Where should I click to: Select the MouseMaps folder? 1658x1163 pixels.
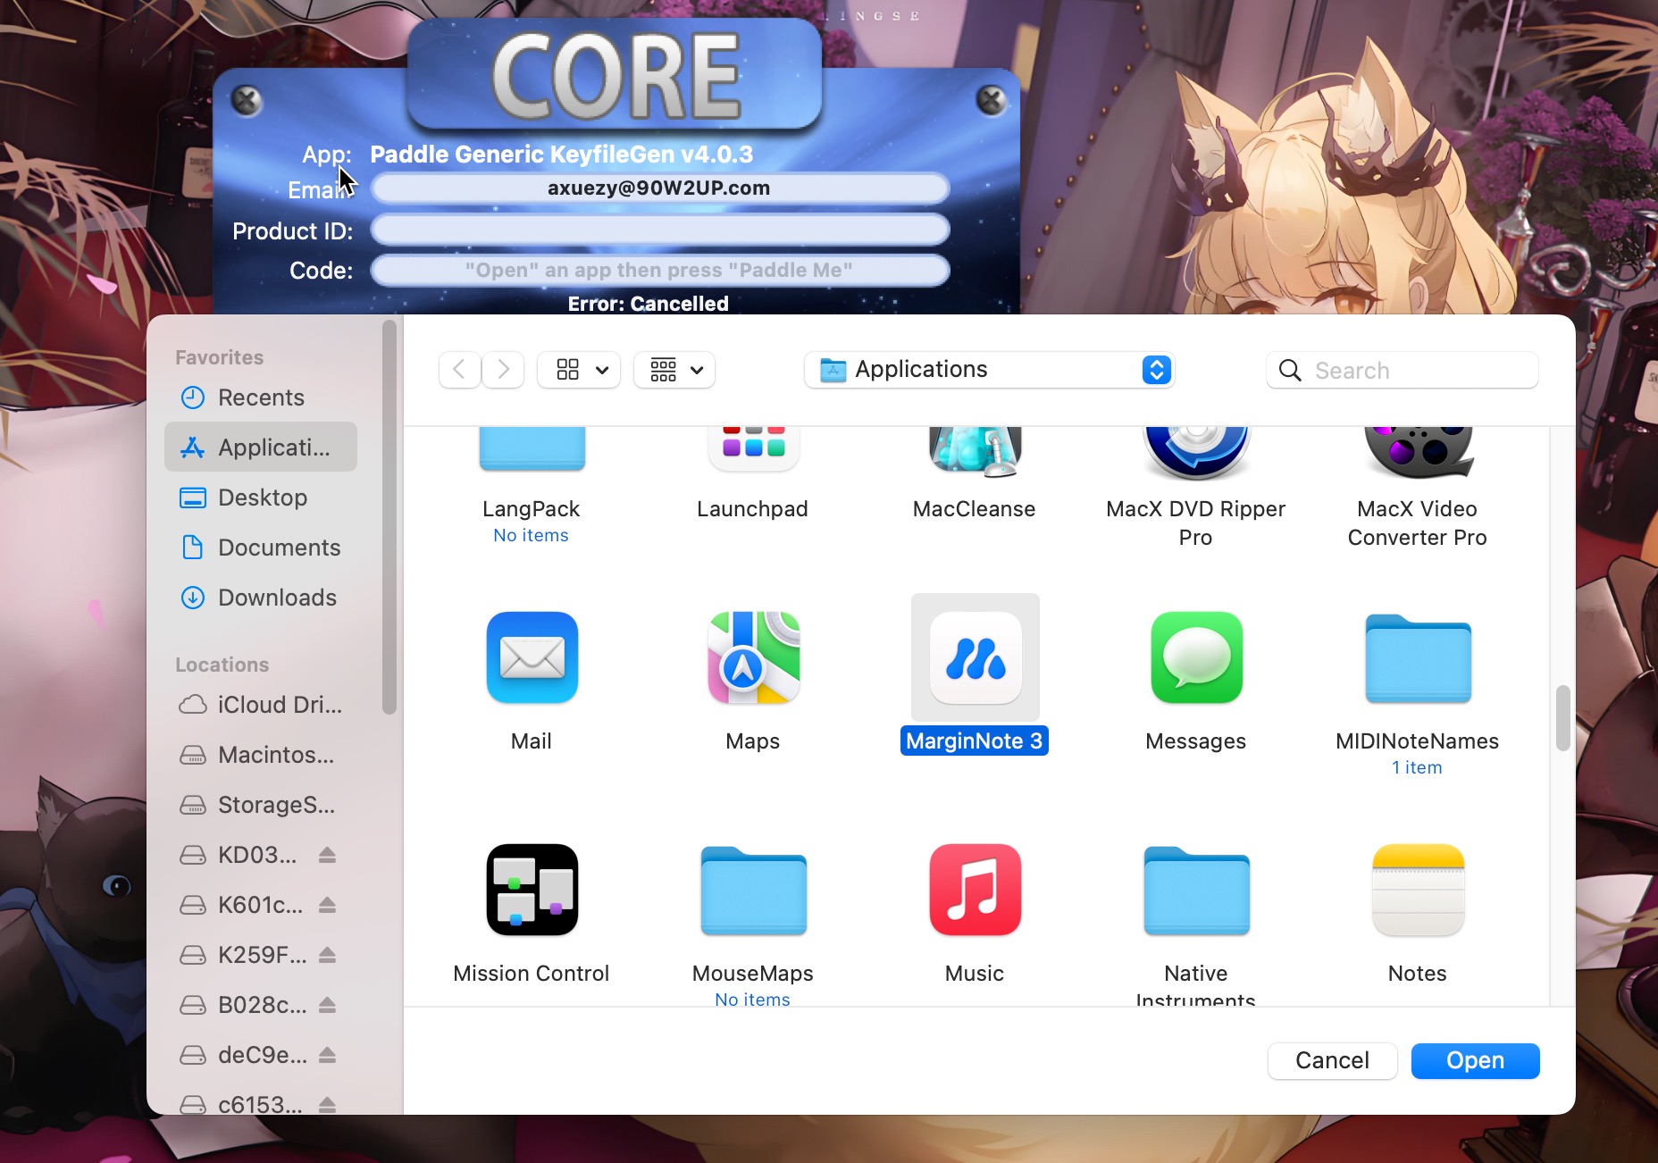coord(753,891)
